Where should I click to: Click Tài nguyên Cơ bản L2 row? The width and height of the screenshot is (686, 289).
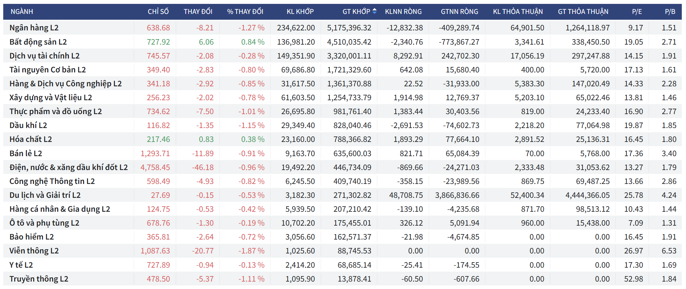(48, 70)
